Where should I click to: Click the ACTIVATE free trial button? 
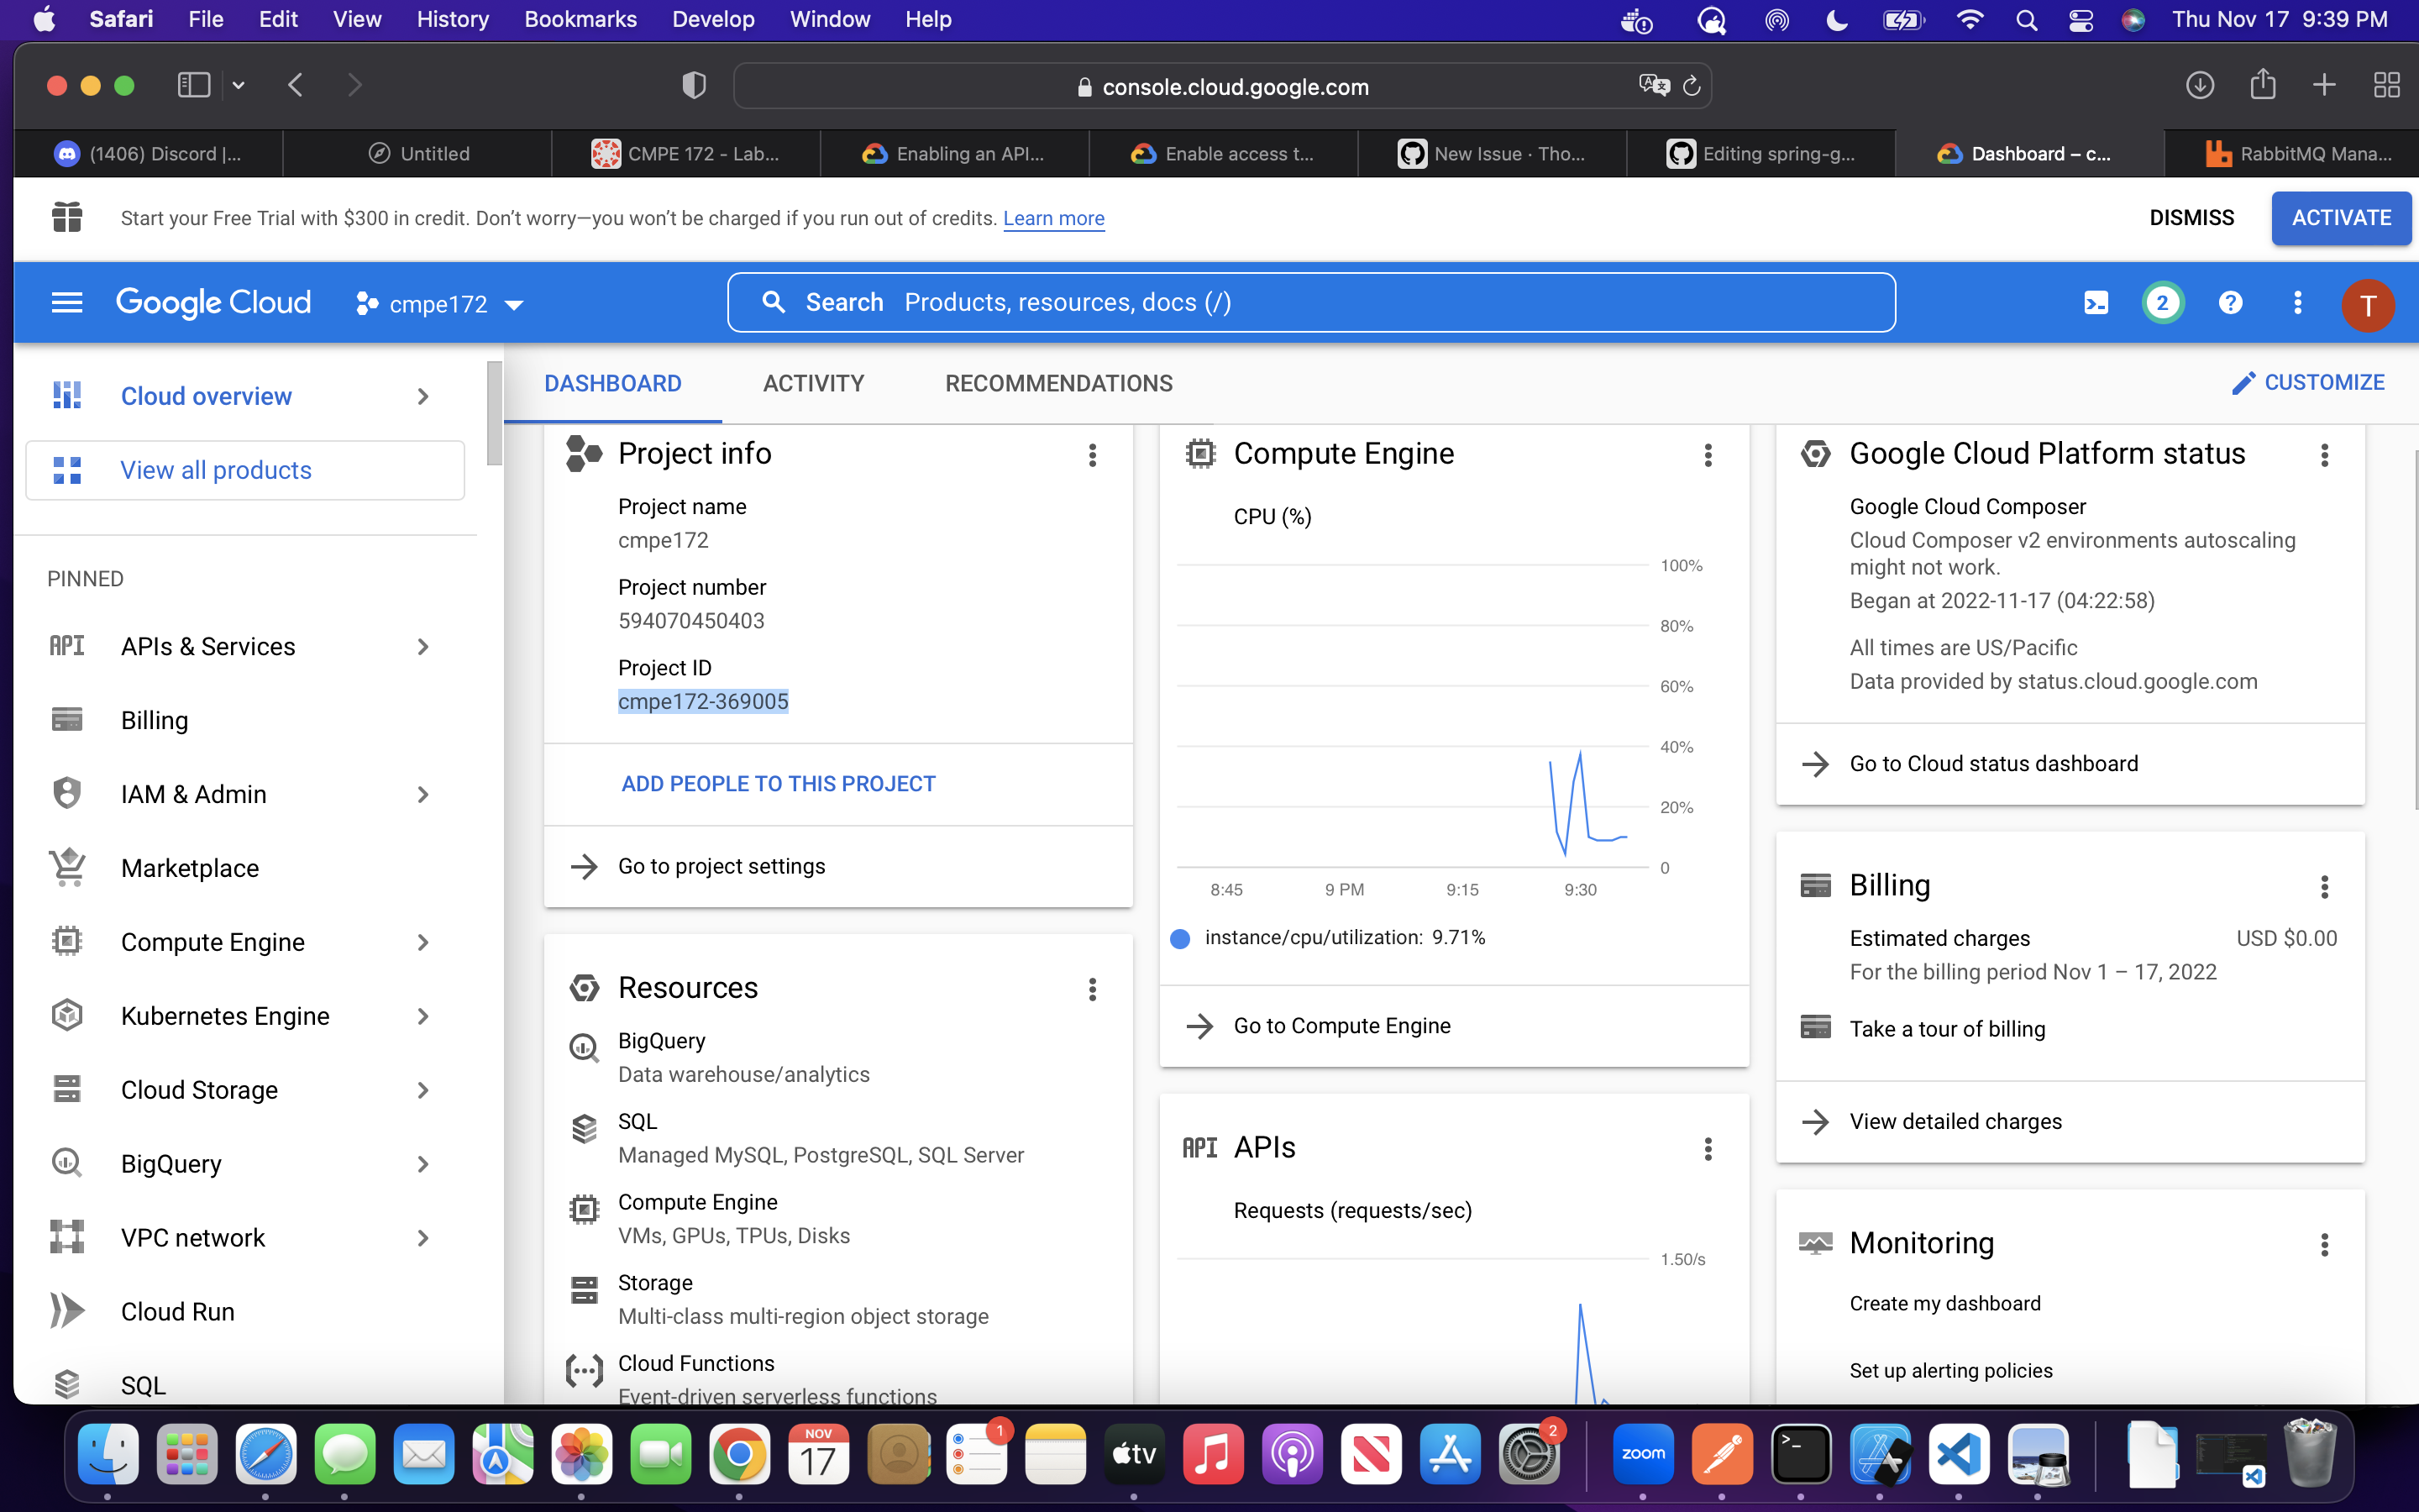(2340, 218)
